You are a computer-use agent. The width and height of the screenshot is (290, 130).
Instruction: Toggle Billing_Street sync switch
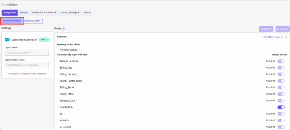click(281, 94)
